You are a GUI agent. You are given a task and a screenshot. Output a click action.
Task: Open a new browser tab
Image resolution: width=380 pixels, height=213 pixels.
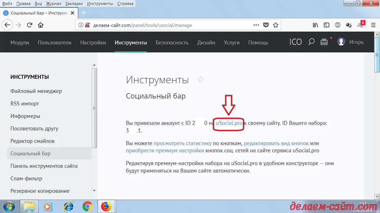pos(83,13)
